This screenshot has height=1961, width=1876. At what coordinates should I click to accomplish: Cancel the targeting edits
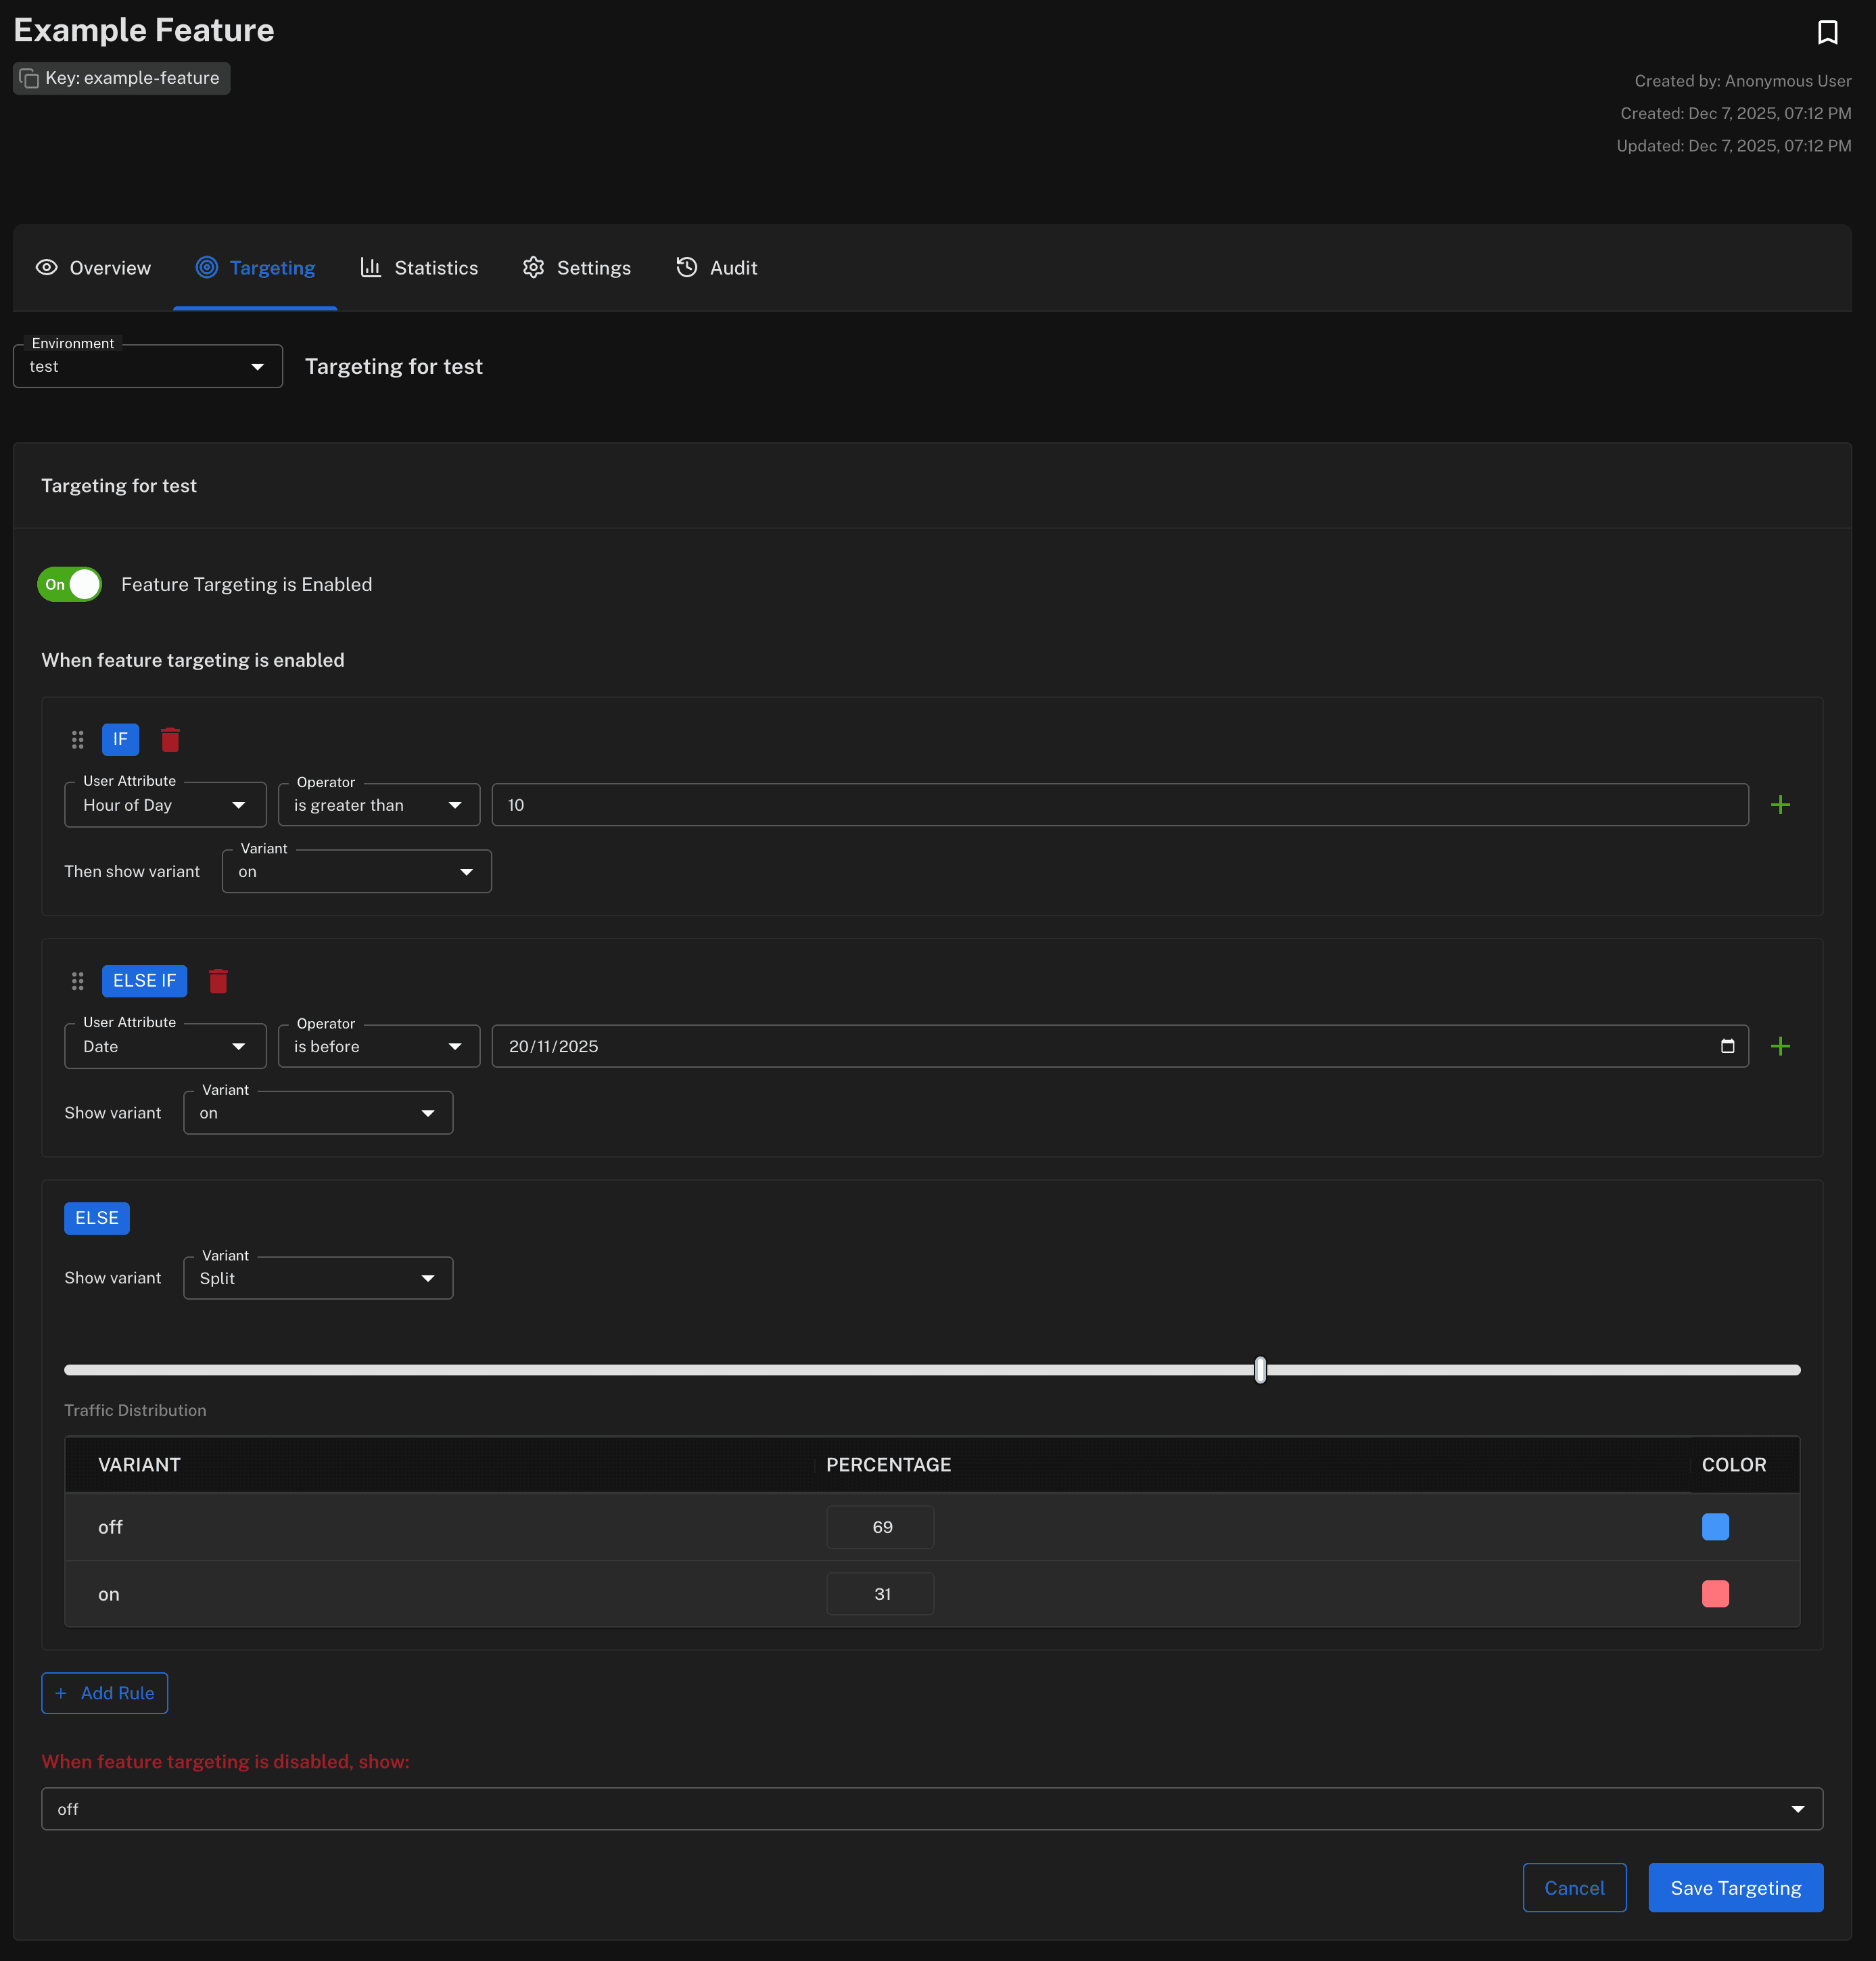1573,1888
